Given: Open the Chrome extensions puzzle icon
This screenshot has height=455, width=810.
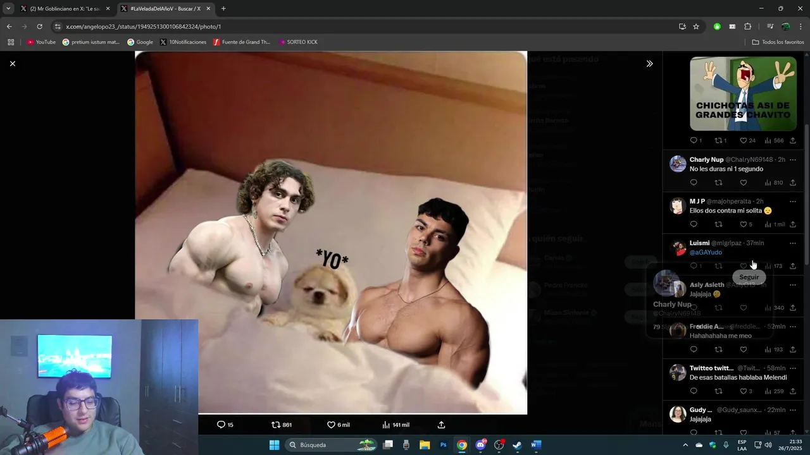Looking at the screenshot, I should 747,27.
